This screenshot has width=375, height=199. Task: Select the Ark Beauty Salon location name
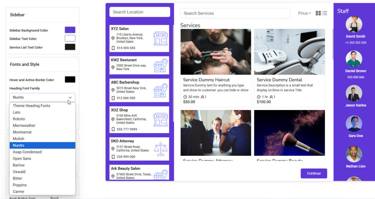pos(126,168)
